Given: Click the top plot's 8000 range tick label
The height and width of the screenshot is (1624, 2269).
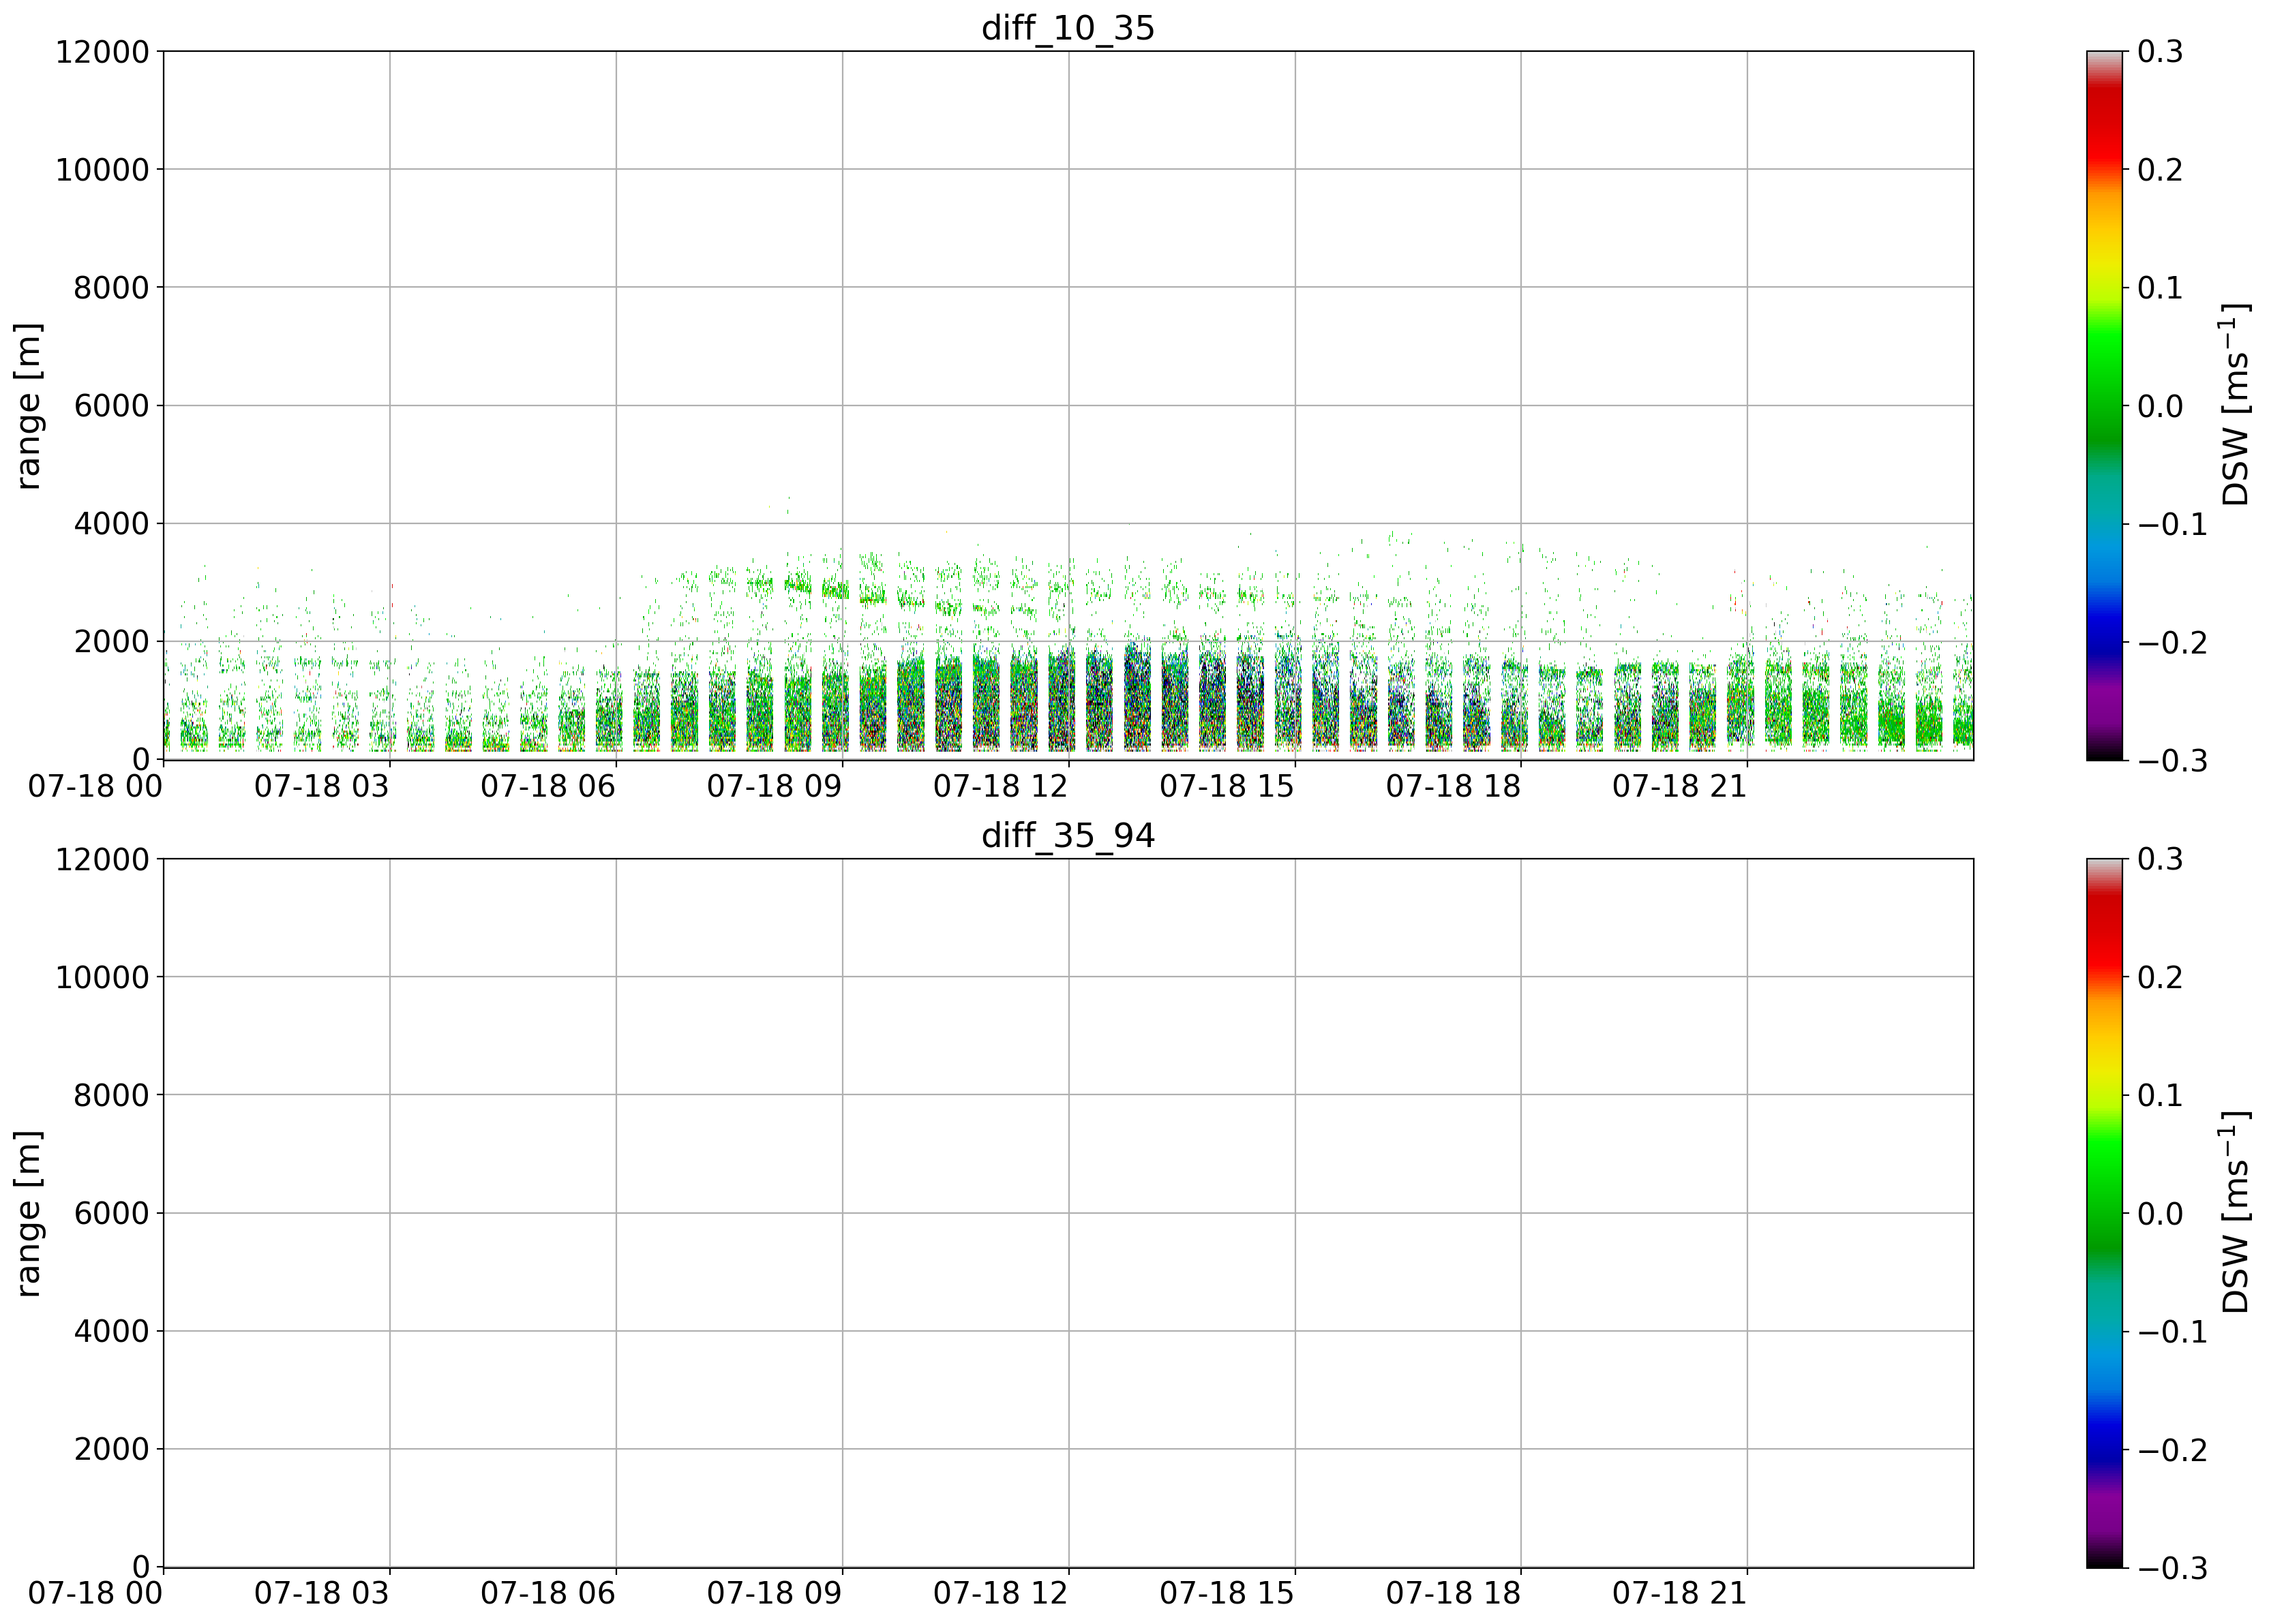Looking at the screenshot, I should point(111,288).
